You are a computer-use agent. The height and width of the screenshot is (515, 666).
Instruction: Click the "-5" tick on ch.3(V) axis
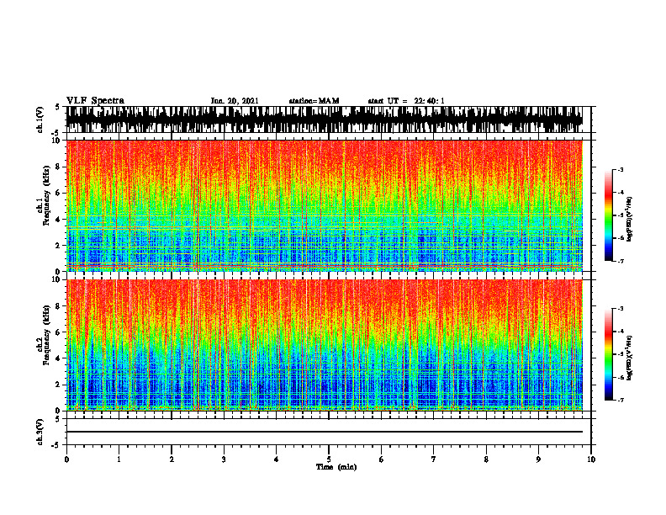[56, 446]
